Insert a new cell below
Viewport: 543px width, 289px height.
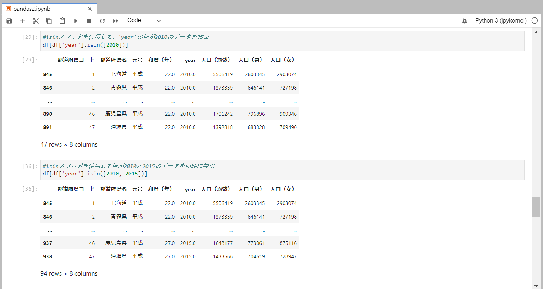(22, 21)
